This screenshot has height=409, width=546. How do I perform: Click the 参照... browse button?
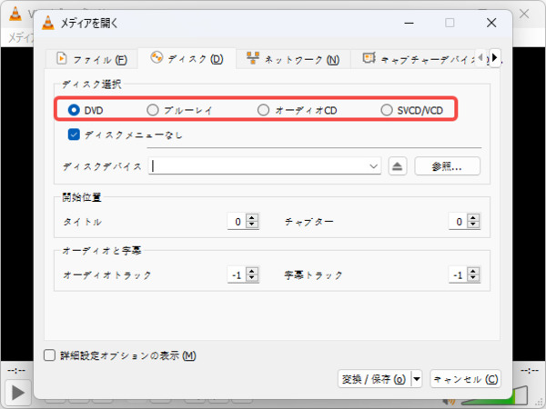point(447,166)
